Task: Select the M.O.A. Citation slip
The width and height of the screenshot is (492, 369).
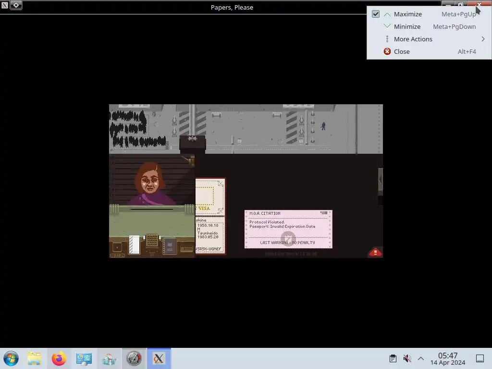Action: [x=288, y=229]
